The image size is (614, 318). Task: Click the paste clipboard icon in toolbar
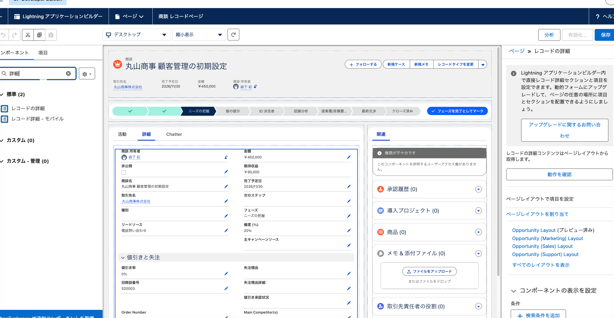point(51,35)
